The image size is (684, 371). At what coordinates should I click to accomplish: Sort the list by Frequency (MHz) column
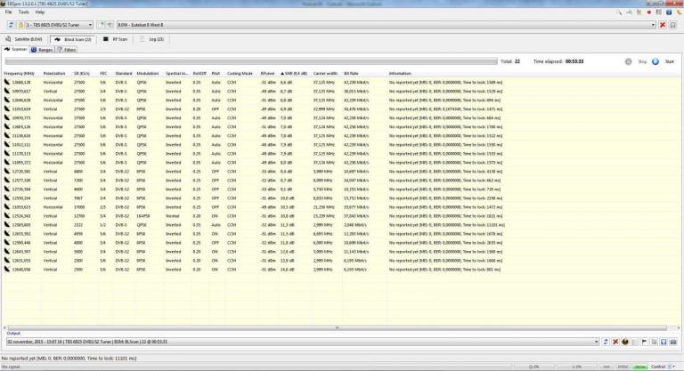pos(20,73)
